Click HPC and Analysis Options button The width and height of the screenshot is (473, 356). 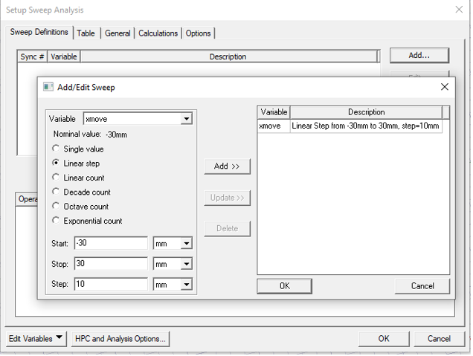(x=120, y=339)
